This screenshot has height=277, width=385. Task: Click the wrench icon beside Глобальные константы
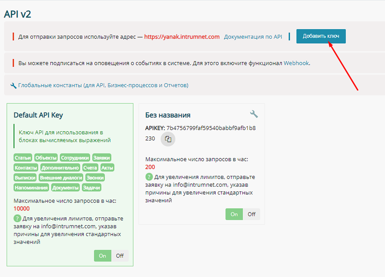coord(13,86)
